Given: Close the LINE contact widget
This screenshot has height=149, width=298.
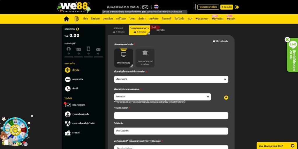Looking at the screenshot, I should click(x=287, y=40).
